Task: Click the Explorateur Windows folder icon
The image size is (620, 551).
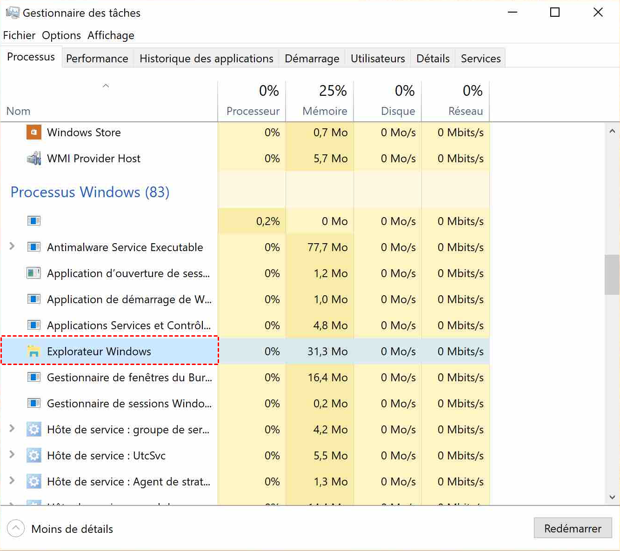Action: coord(34,352)
